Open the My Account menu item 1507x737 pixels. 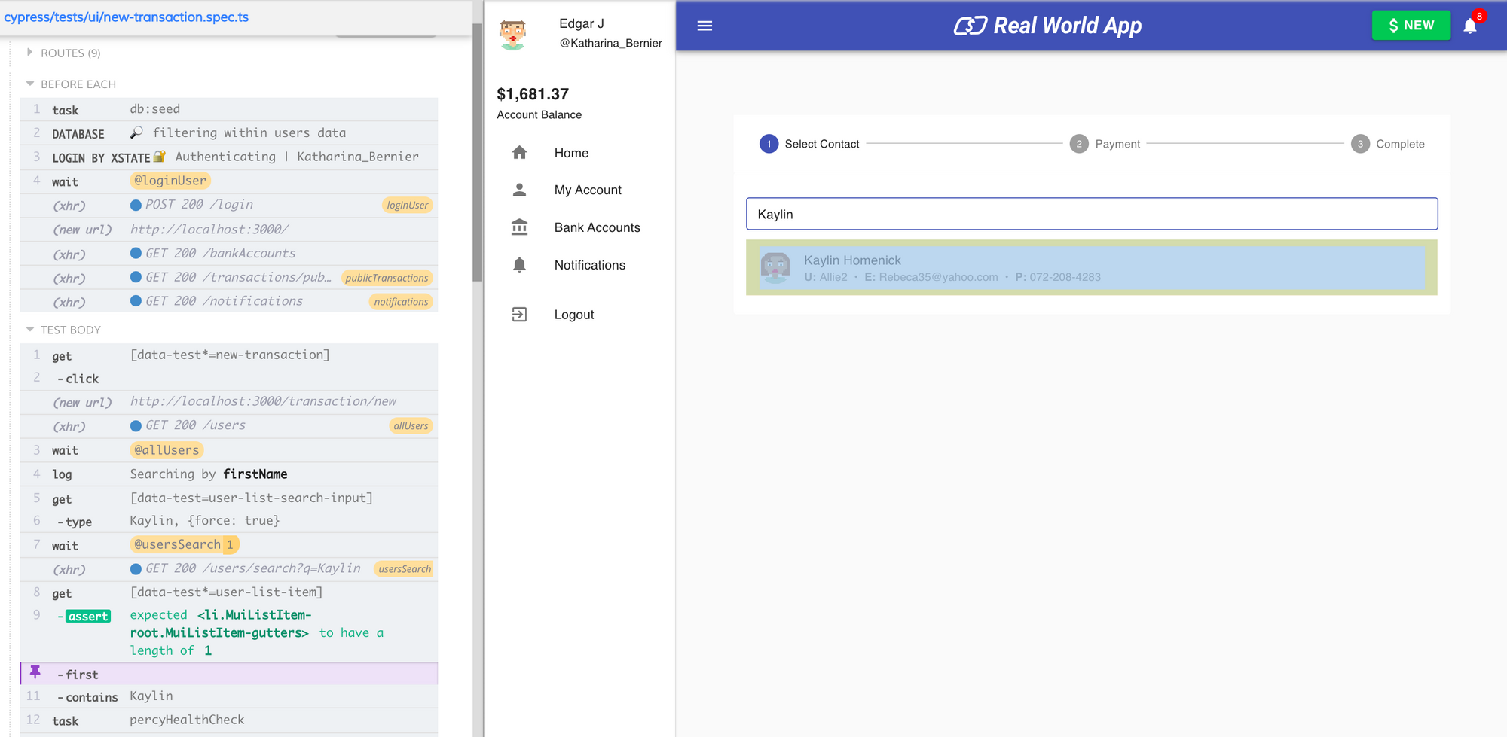tap(588, 190)
